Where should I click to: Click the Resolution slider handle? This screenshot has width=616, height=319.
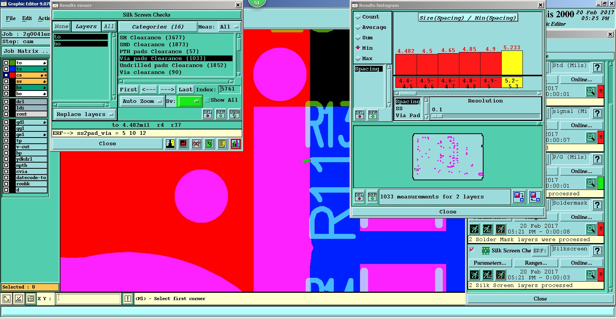(x=437, y=116)
